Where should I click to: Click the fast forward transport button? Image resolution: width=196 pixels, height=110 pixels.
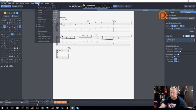click(79, 6)
